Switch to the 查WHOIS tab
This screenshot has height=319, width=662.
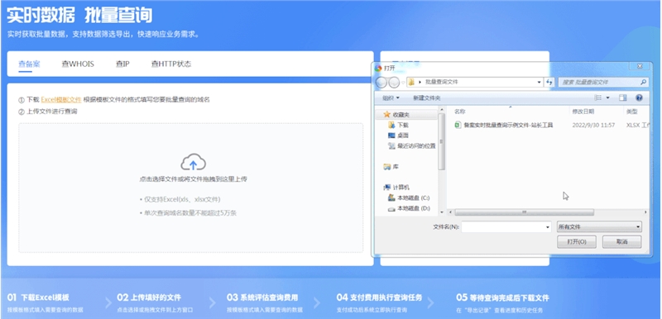(x=78, y=64)
